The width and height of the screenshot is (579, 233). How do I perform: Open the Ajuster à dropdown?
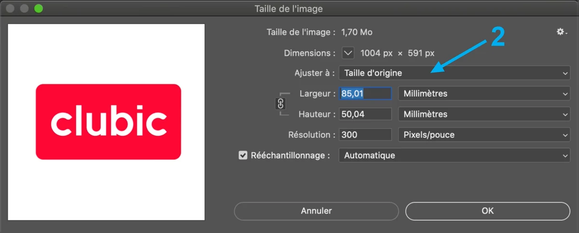pyautogui.click(x=455, y=73)
